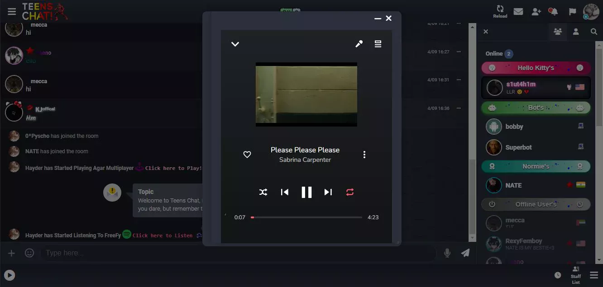Click the round play button in bottom bar
The height and width of the screenshot is (287, 603).
pos(10,275)
